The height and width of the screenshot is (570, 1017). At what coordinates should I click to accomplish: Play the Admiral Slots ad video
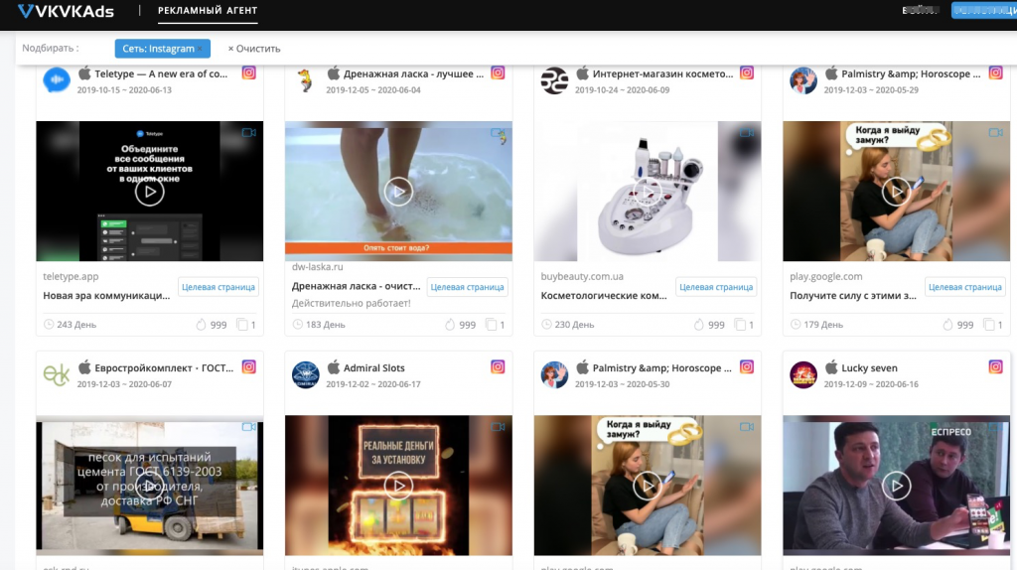click(x=398, y=486)
